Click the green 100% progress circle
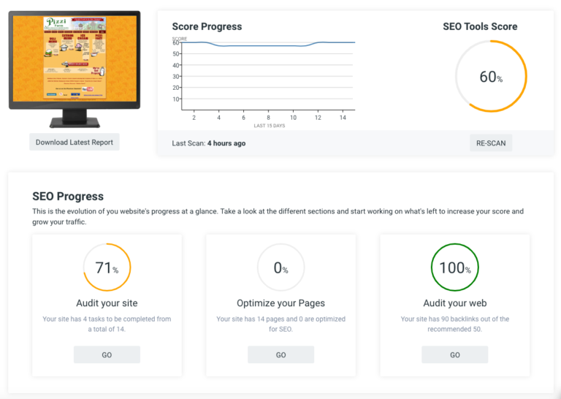This screenshot has height=399, width=561. [454, 267]
